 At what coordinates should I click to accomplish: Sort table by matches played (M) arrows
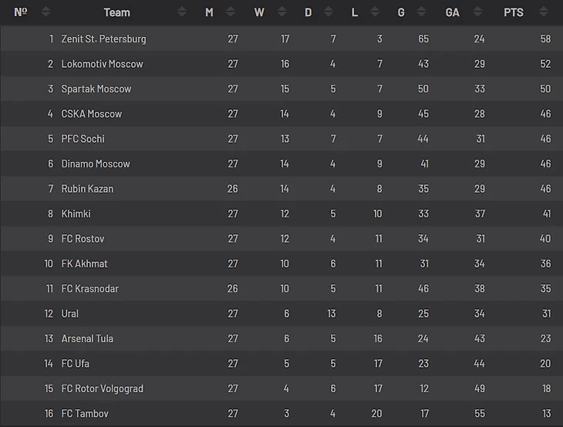[228, 12]
